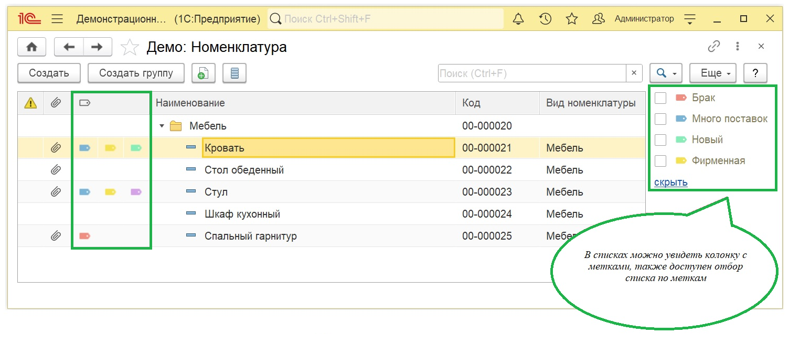Toggle the Фирменная label checkbox
The width and height of the screenshot is (810, 344).
[660, 161]
